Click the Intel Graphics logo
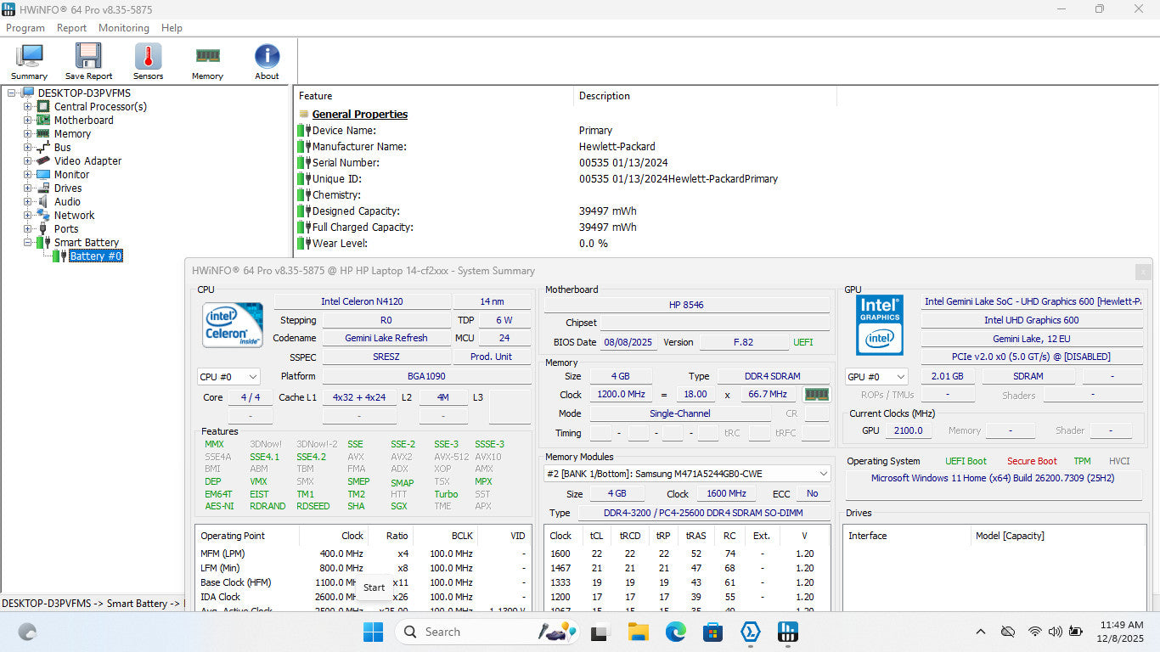Viewport: 1160px width, 652px height. coord(879,325)
